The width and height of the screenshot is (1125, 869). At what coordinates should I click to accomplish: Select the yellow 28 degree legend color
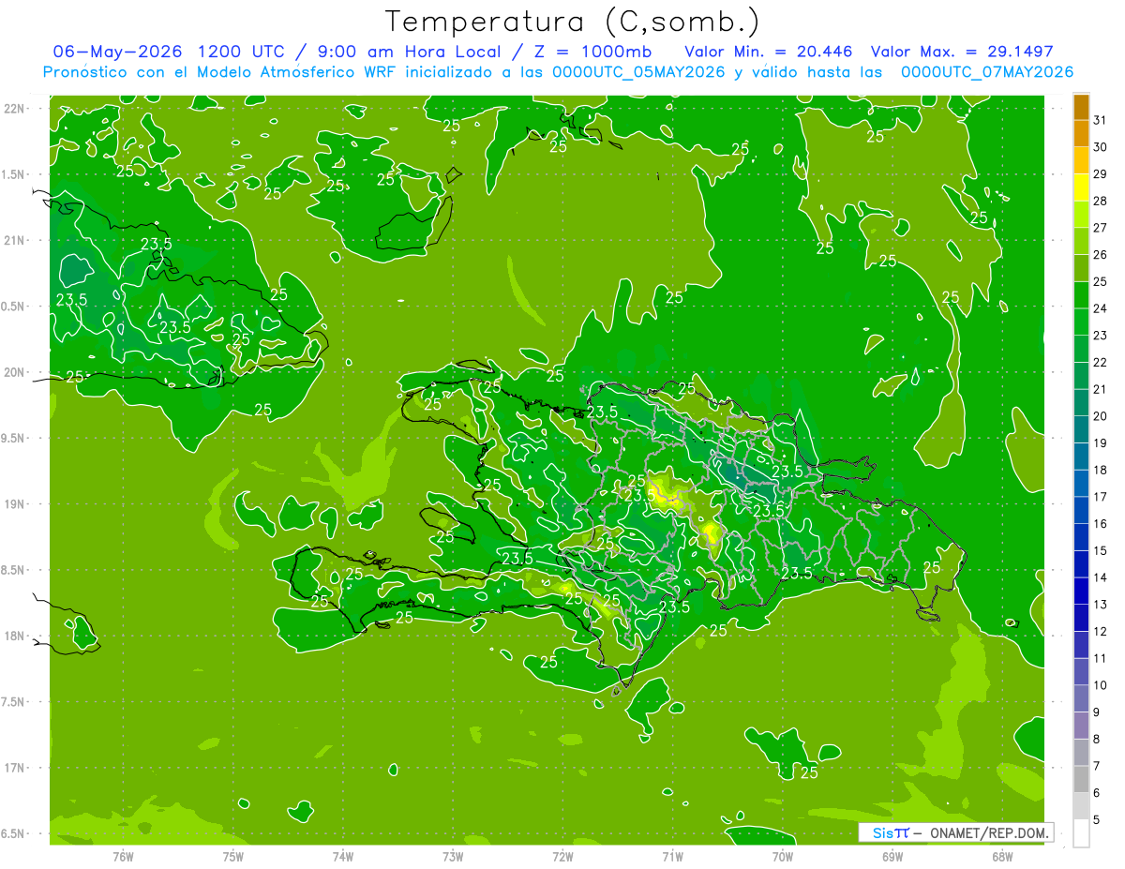[x=1081, y=188]
